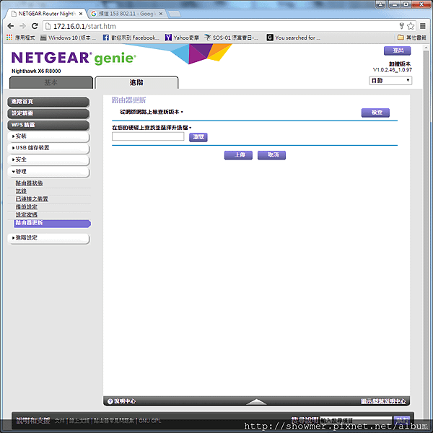Click the help search input field

pos(356,421)
